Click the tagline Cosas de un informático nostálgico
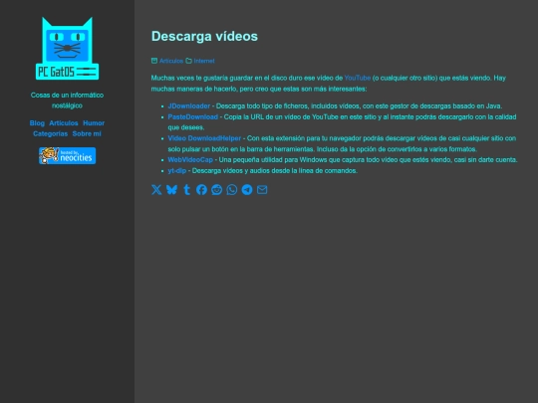This screenshot has height=403, width=538. [68, 101]
